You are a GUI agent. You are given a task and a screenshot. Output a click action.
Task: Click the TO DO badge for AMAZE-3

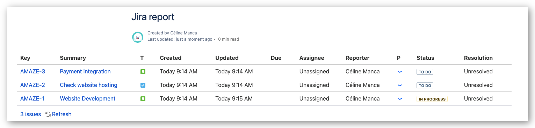point(425,72)
